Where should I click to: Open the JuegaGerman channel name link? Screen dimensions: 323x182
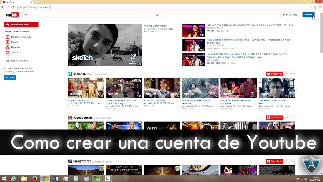coord(82,118)
